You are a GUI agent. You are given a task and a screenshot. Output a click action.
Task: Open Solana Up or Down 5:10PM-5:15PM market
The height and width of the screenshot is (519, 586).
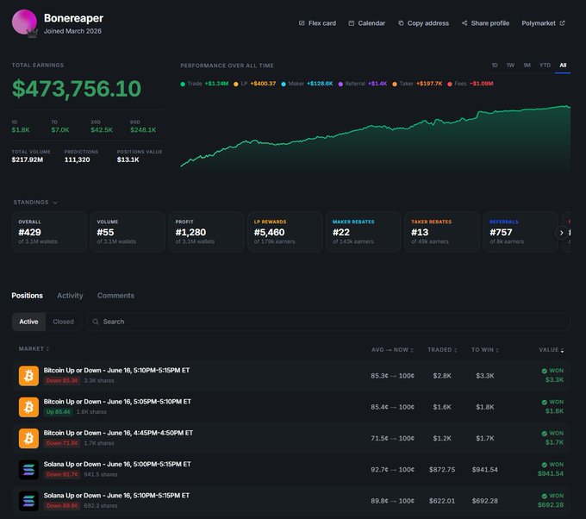tap(116, 496)
